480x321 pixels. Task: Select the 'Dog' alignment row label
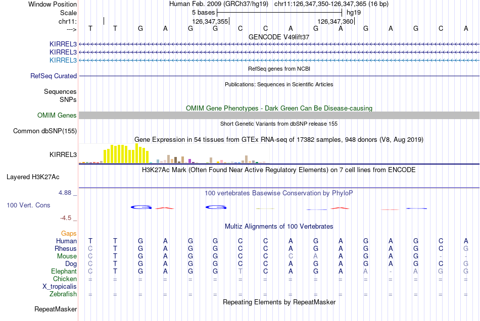(71, 264)
